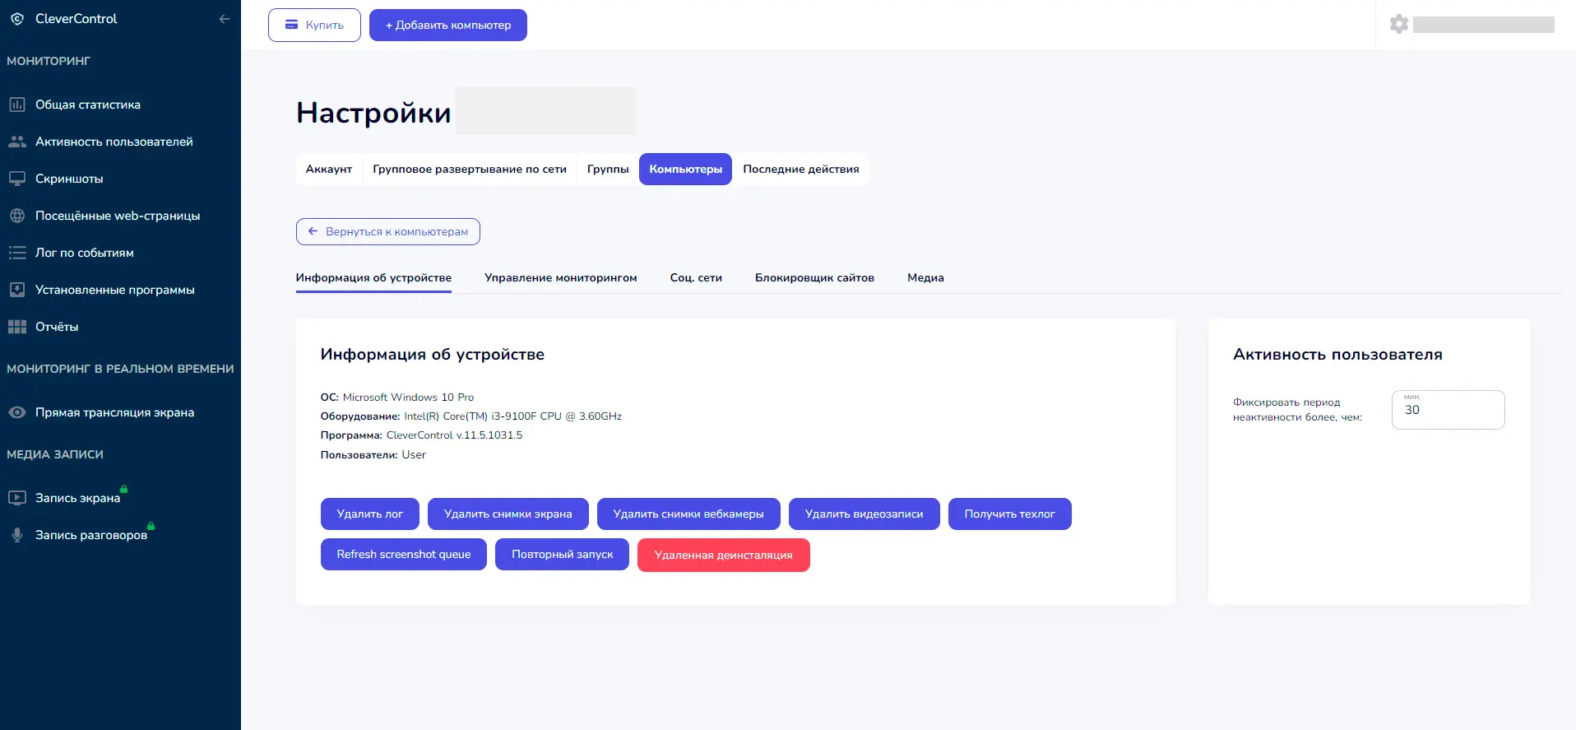Click the inactivity period minutes field
Image resolution: width=1576 pixels, height=730 pixels.
[x=1449, y=410]
